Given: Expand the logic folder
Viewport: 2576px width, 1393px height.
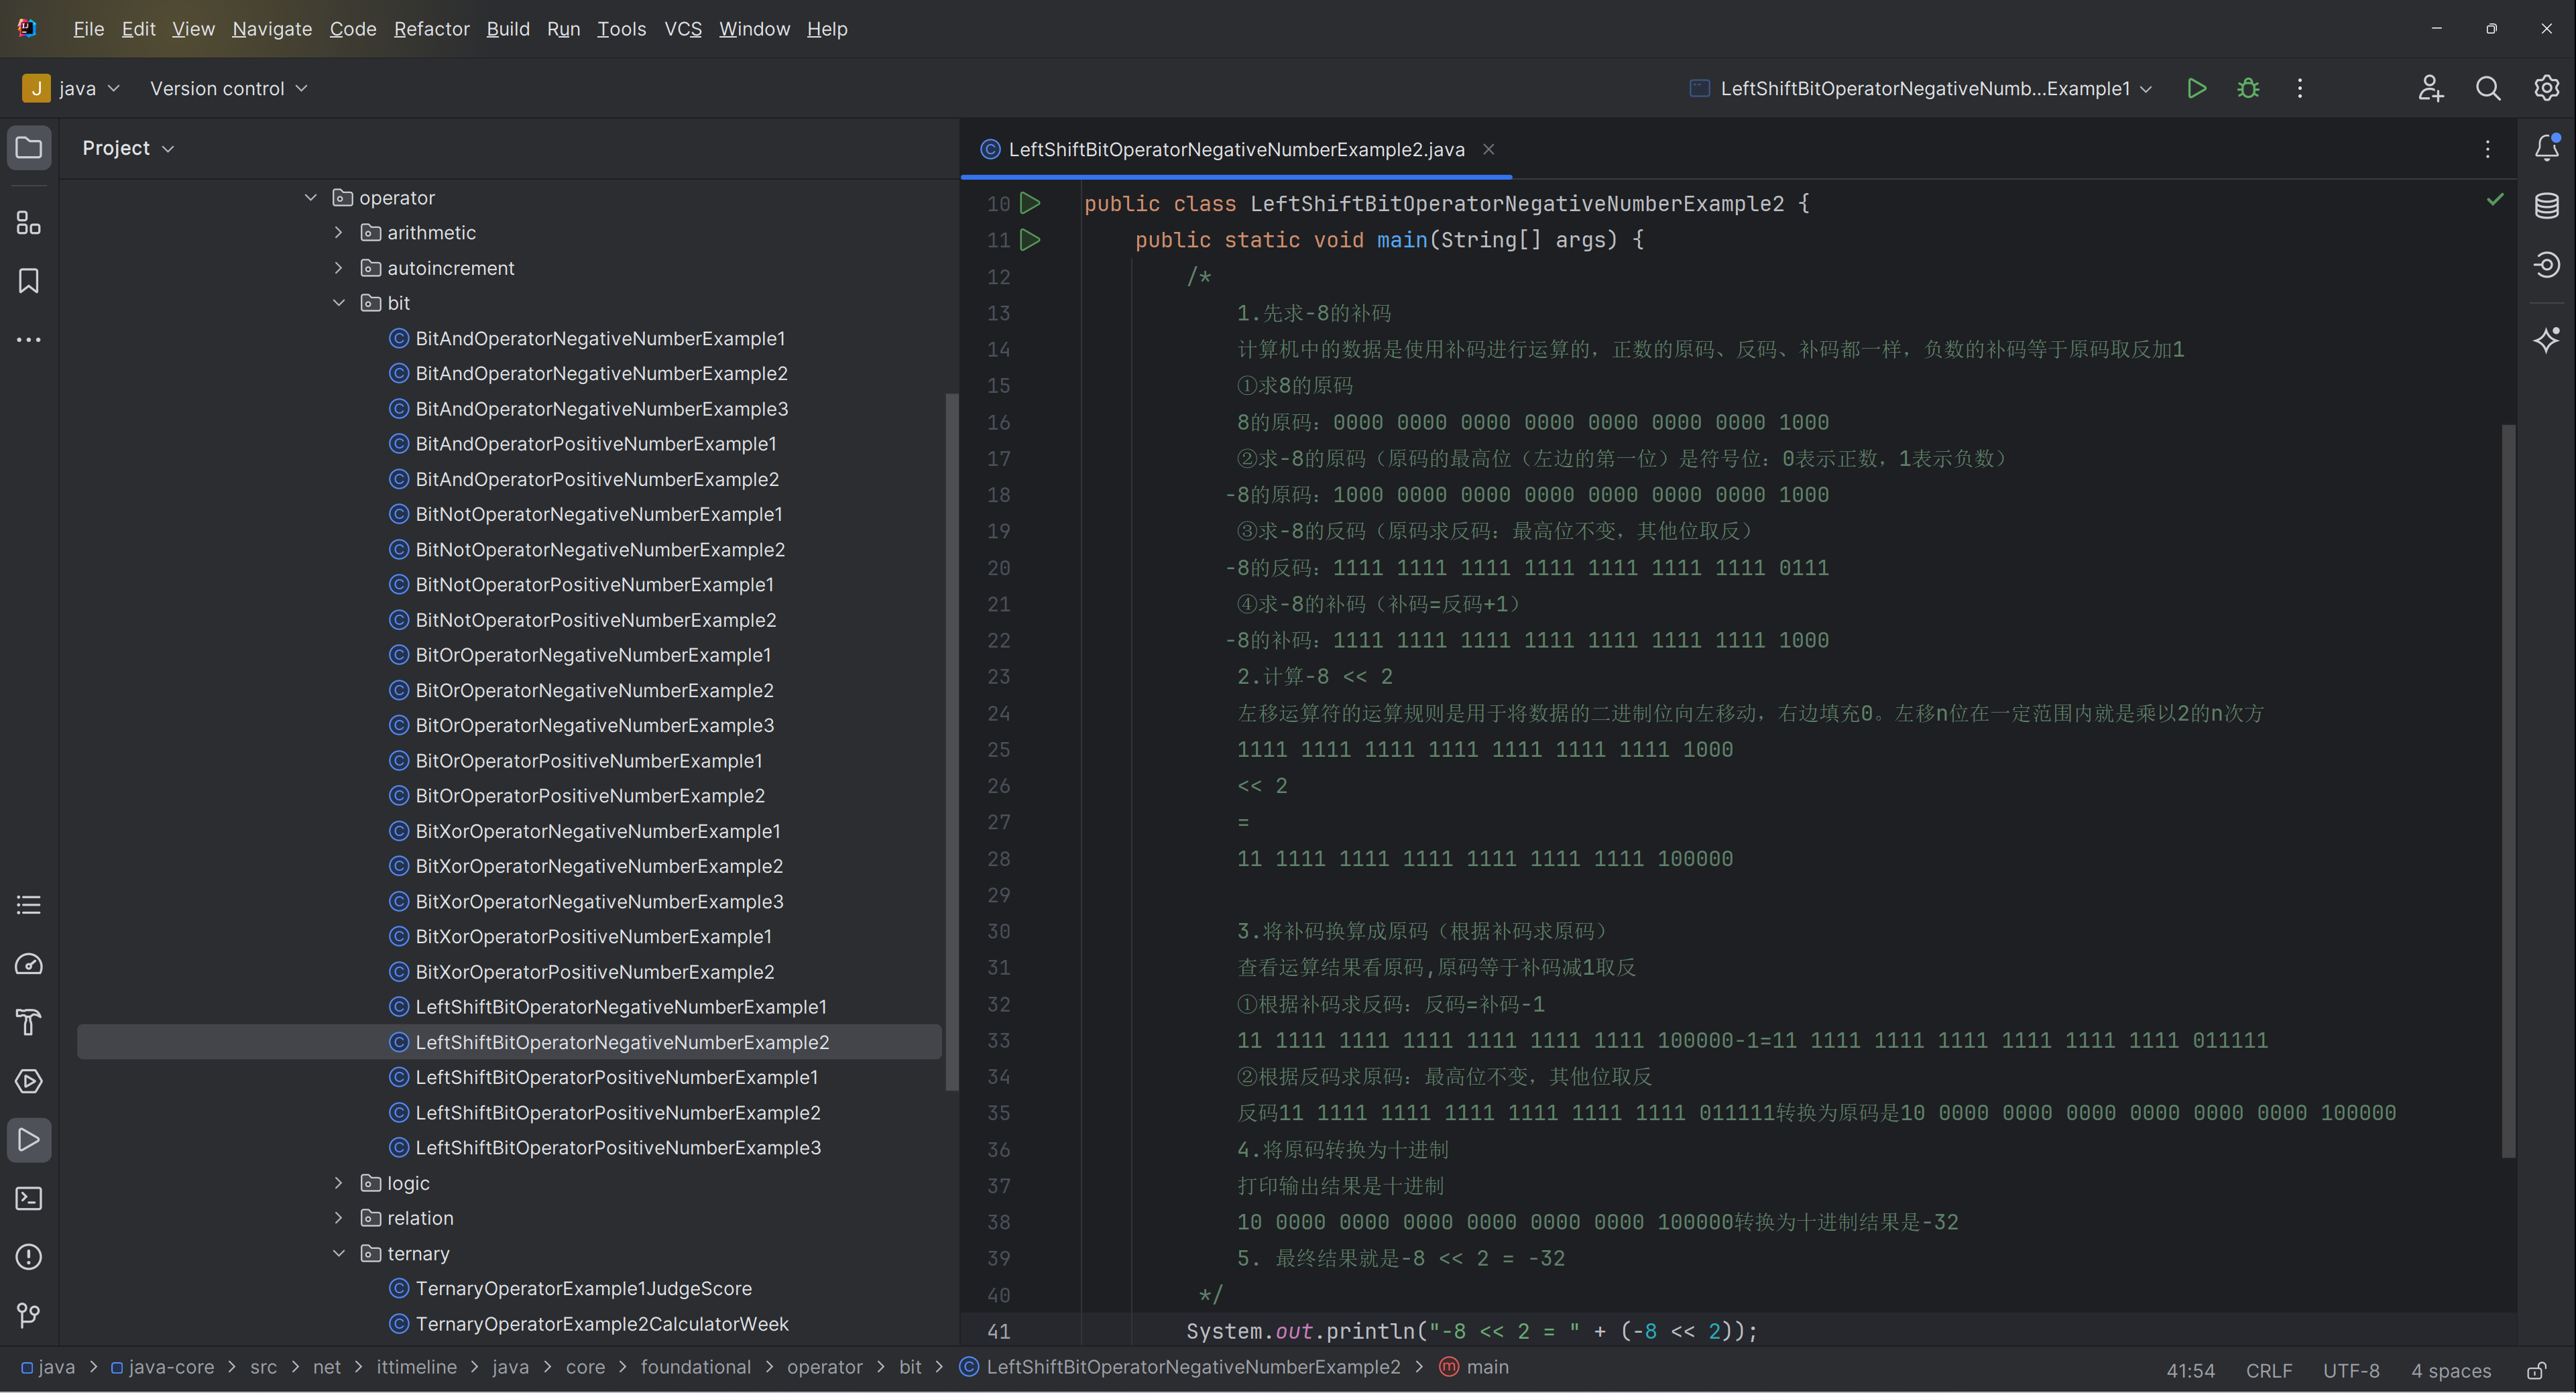Looking at the screenshot, I should click(x=338, y=1183).
